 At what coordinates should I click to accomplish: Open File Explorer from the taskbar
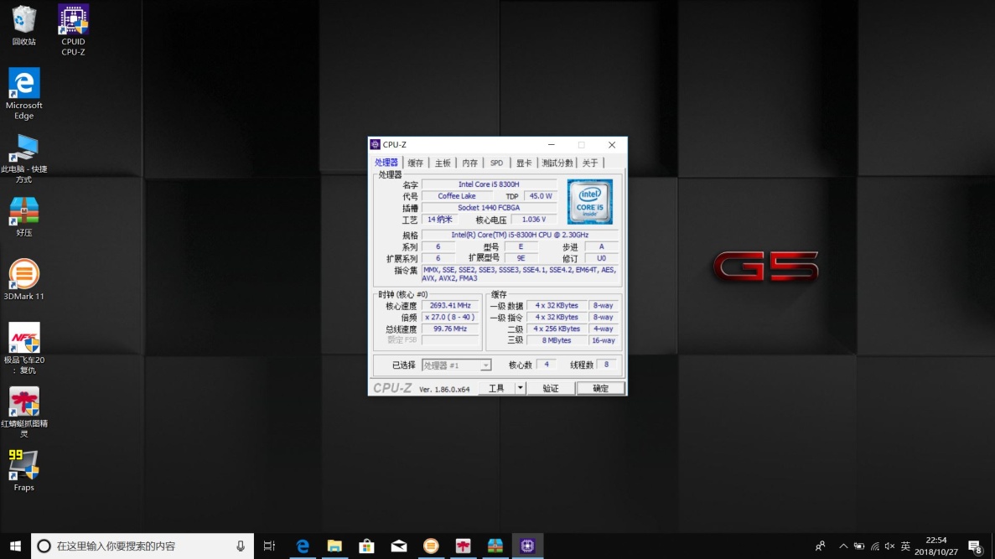tap(334, 546)
